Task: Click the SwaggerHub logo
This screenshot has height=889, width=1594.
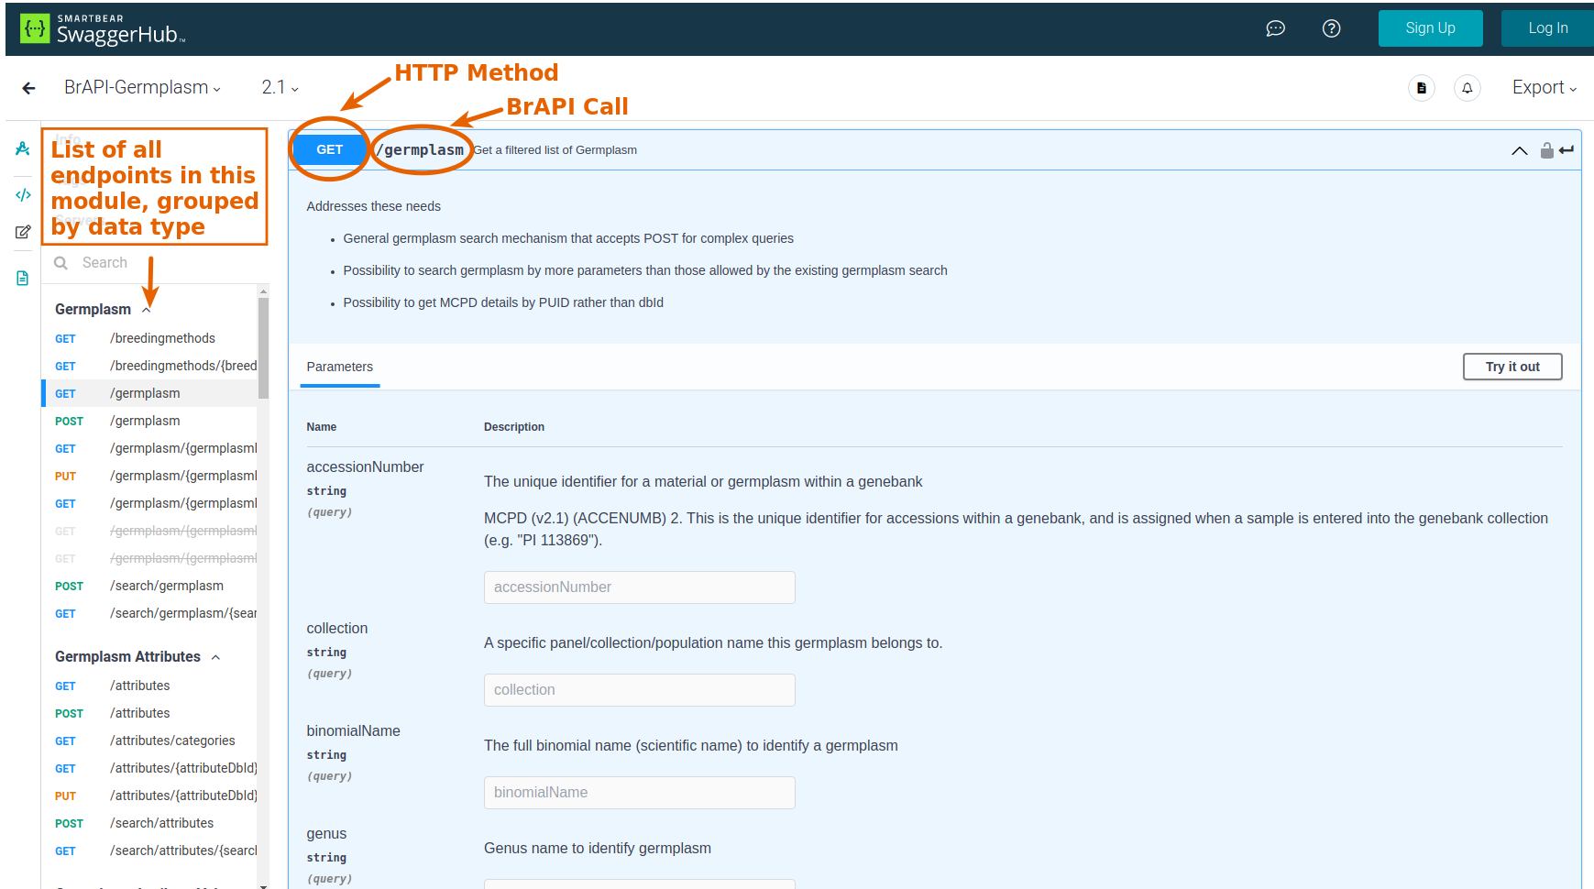Action: (x=103, y=29)
